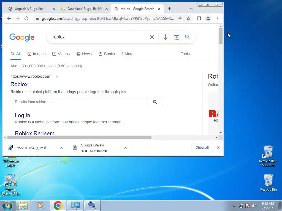The width and height of the screenshot is (282, 211).
Task: Select the Videos results filter
Action: (x=61, y=54)
